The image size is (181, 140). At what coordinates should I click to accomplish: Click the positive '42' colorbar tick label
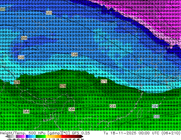(x=74, y=139)
